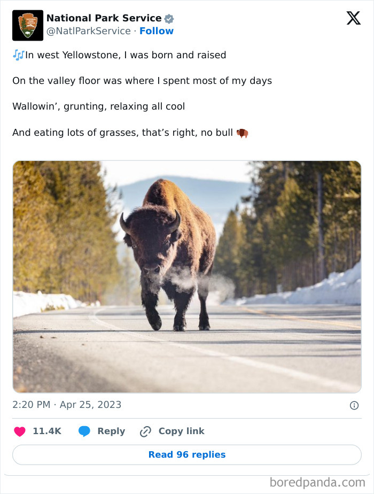
Task: Open the bison photo attachment
Action: coord(186,276)
